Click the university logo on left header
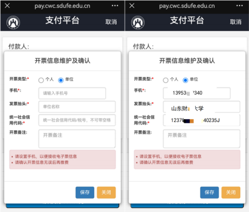Image resolution: width=249 pixels, height=212 pixels. [13, 22]
